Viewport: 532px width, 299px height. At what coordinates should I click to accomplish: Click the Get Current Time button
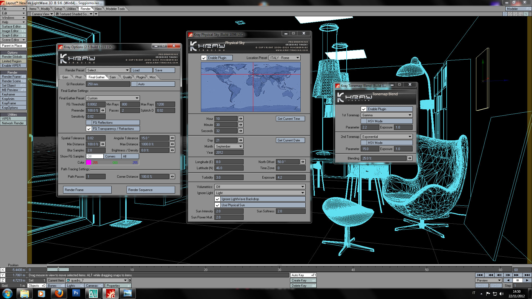(x=290, y=119)
